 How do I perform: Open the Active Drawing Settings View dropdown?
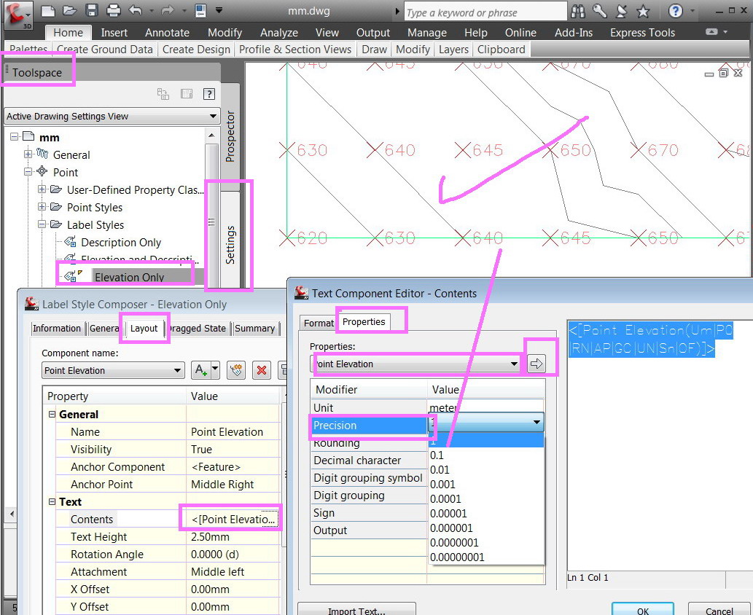pyautogui.click(x=213, y=117)
